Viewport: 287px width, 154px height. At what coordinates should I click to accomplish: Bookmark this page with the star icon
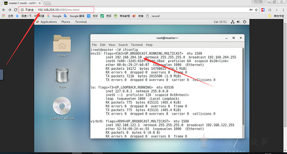tap(256, 10)
